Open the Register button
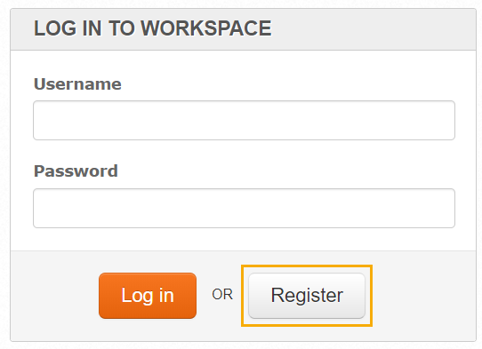This screenshot has width=482, height=349. pyautogui.click(x=307, y=296)
